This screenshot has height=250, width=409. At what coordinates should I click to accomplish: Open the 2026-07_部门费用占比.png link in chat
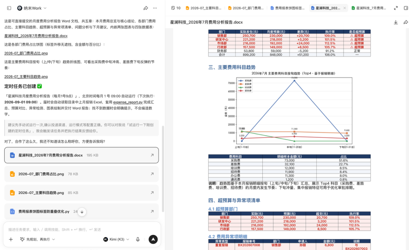click(x=26, y=53)
